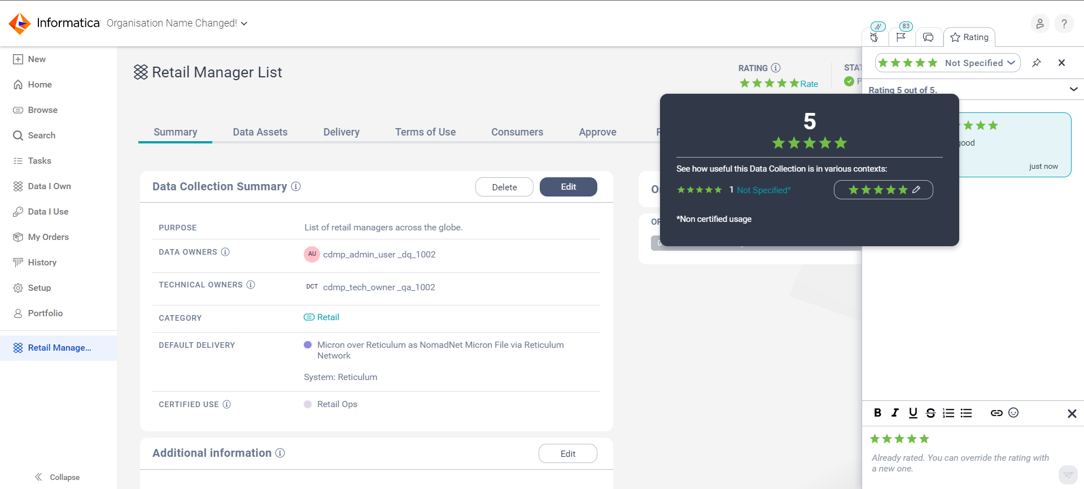Screen dimensions: 1084x489
Task: Open Portfolio in the sidebar
Action: click(38, 313)
